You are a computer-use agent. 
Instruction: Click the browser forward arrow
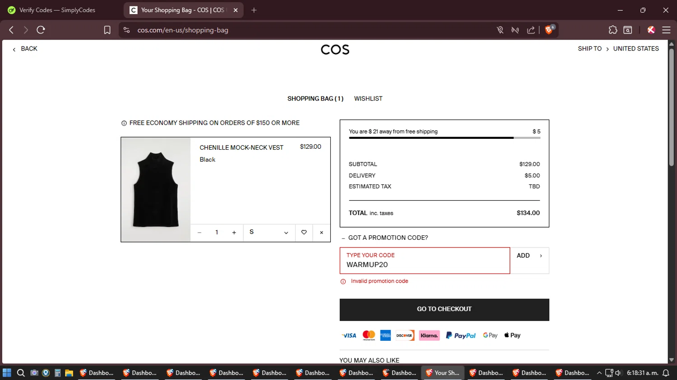26,30
